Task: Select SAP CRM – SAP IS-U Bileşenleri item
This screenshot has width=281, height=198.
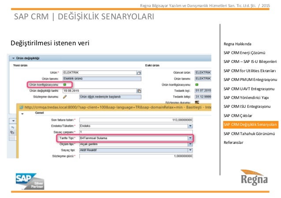Action: click(250, 62)
